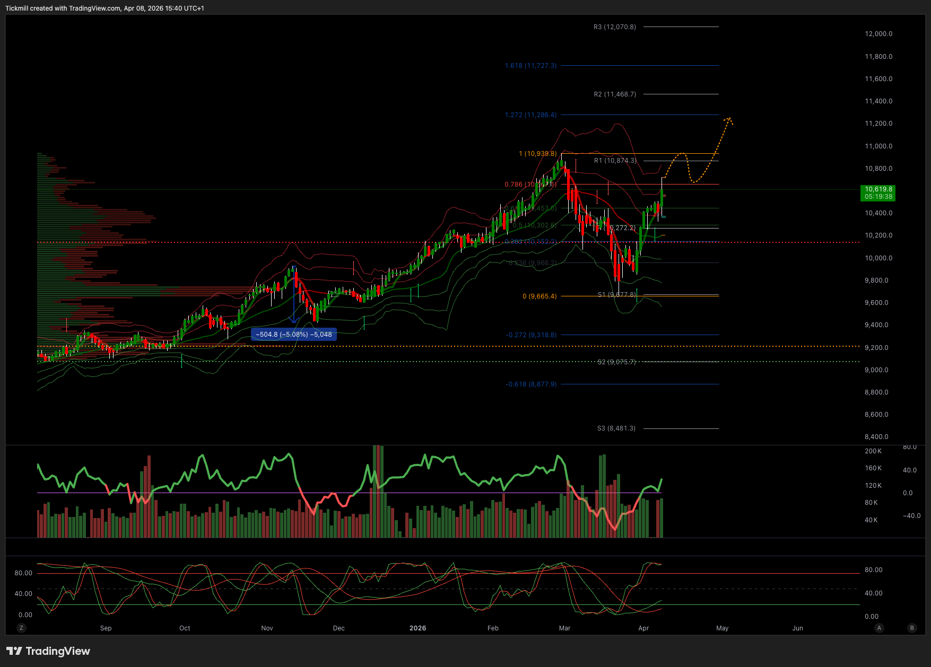Toggle the A auto-scale button
This screenshot has height=667, width=931.
[x=879, y=628]
